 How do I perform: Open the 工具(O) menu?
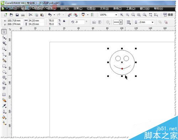[x=131, y=9]
